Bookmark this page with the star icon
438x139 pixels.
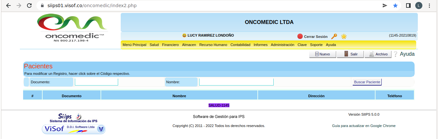[x=395, y=6]
